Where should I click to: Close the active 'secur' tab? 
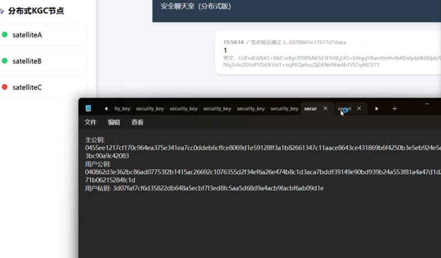(325, 108)
